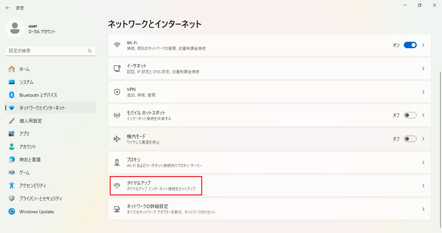Open Windows Update sidebar item
Viewport: 442px width, 233px height.
pyautogui.click(x=36, y=212)
